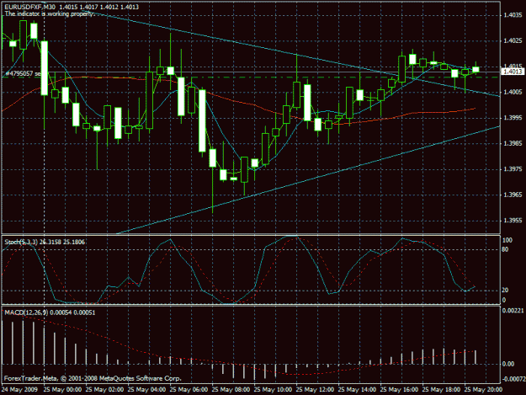Click the 1.3955 price axis label
Screen dimensions: 526x395
pyautogui.click(x=513, y=221)
